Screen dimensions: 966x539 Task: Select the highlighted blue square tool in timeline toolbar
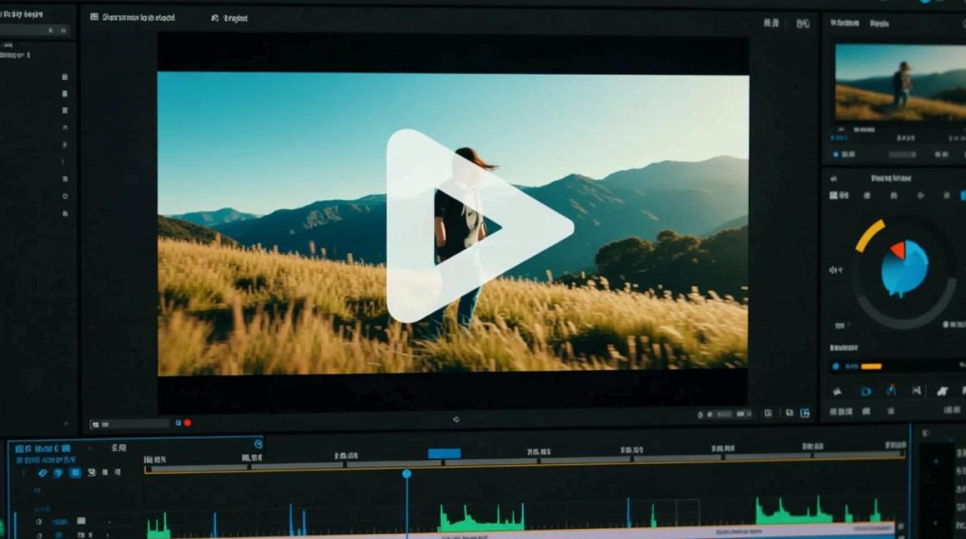(x=75, y=473)
